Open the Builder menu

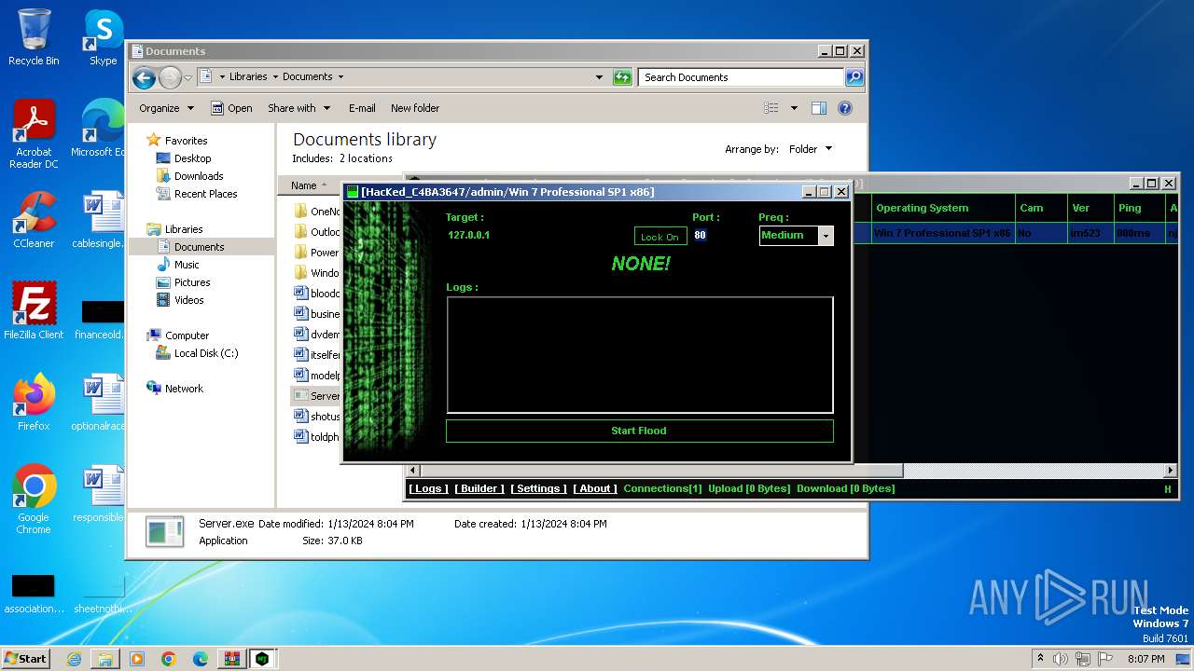point(479,488)
